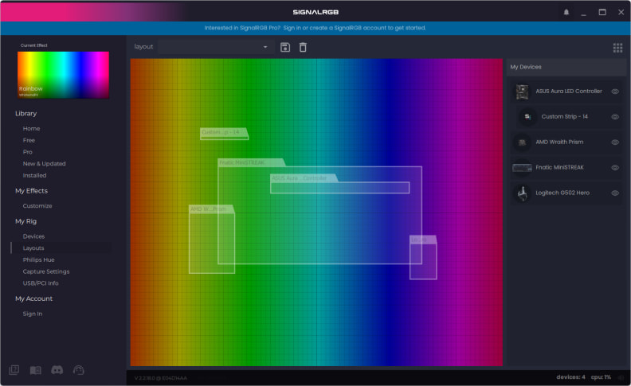Open the grid view icon at top right

(617, 48)
